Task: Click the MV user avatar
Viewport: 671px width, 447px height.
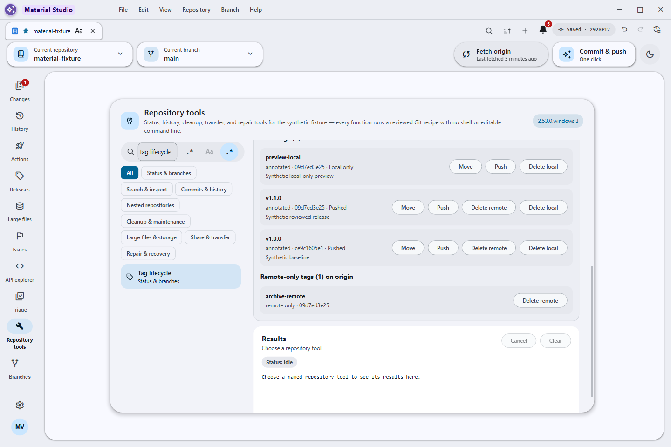Action: pyautogui.click(x=20, y=427)
